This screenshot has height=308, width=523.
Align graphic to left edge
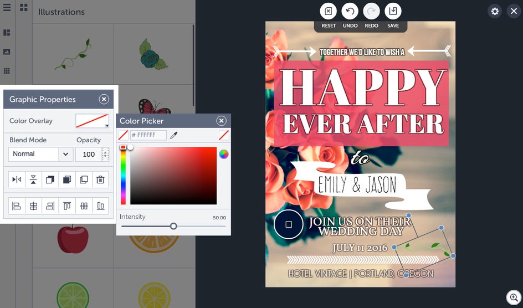coord(17,206)
